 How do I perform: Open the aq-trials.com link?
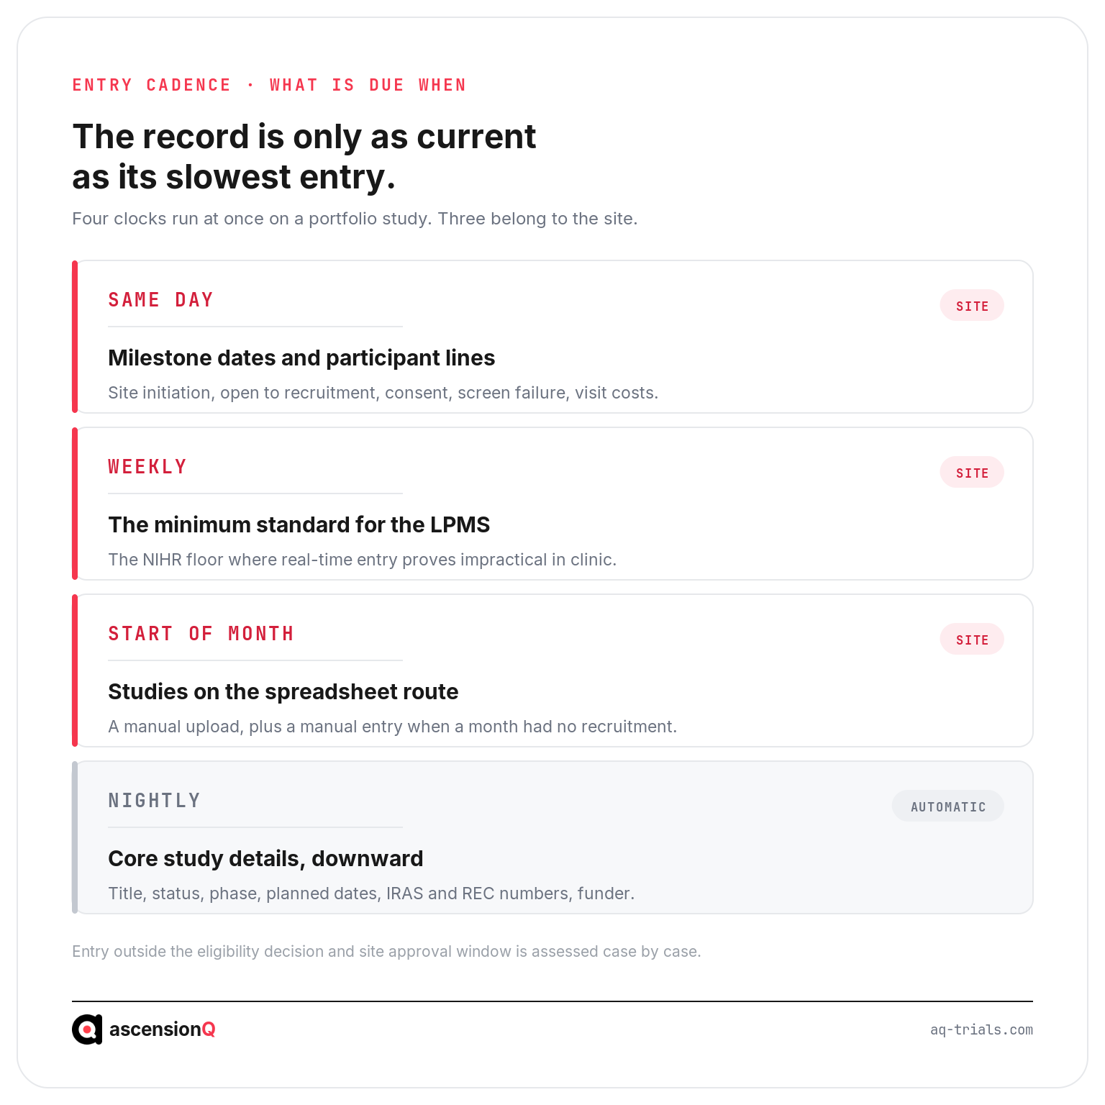(x=981, y=1029)
